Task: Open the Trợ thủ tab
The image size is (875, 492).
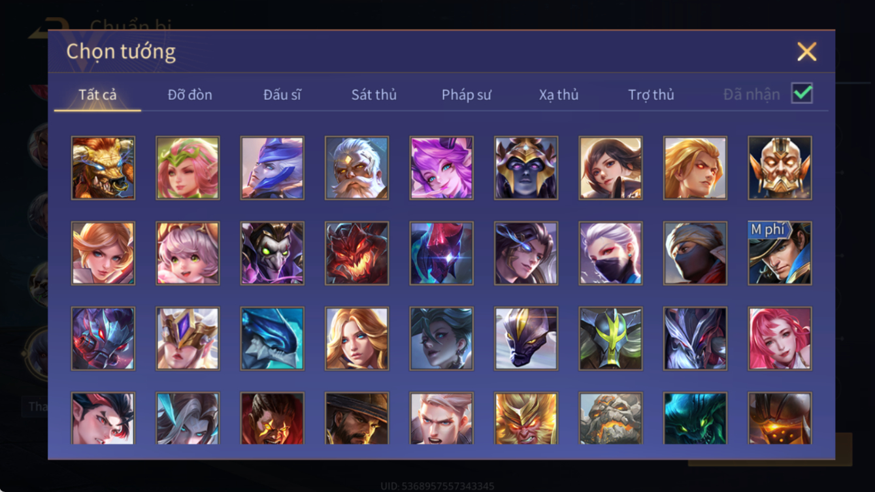Action: [651, 95]
